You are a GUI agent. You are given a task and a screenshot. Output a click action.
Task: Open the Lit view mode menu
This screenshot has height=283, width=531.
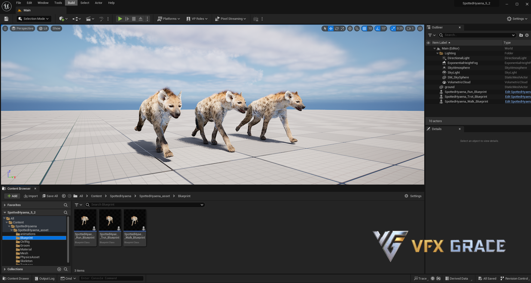[x=43, y=28]
